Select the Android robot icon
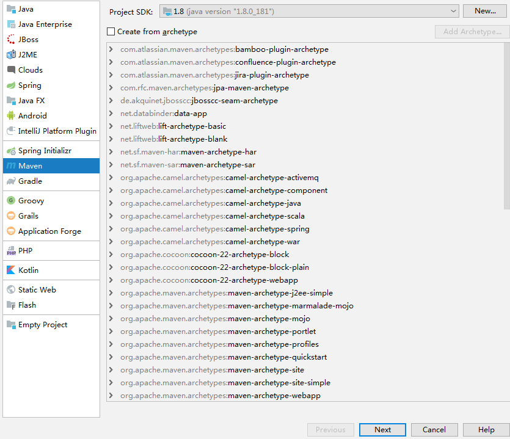The image size is (510, 439). coord(11,116)
